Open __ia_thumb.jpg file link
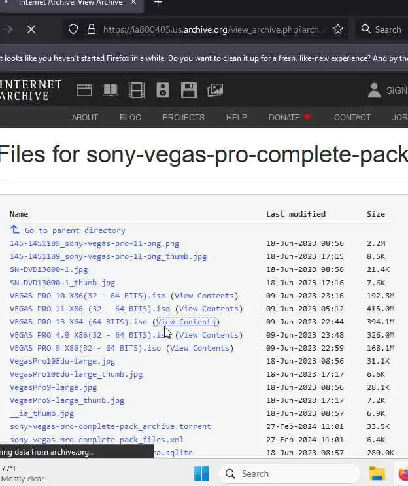The width and height of the screenshot is (408, 486). (42, 413)
